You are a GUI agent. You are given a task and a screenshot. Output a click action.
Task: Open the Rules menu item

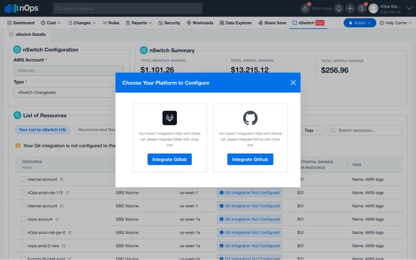(x=111, y=23)
